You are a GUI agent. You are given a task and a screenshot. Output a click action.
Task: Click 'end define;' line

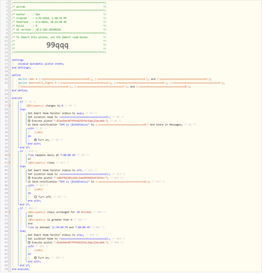point(20,90)
